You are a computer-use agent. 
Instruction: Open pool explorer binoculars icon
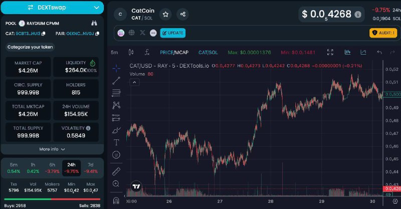click(94, 23)
